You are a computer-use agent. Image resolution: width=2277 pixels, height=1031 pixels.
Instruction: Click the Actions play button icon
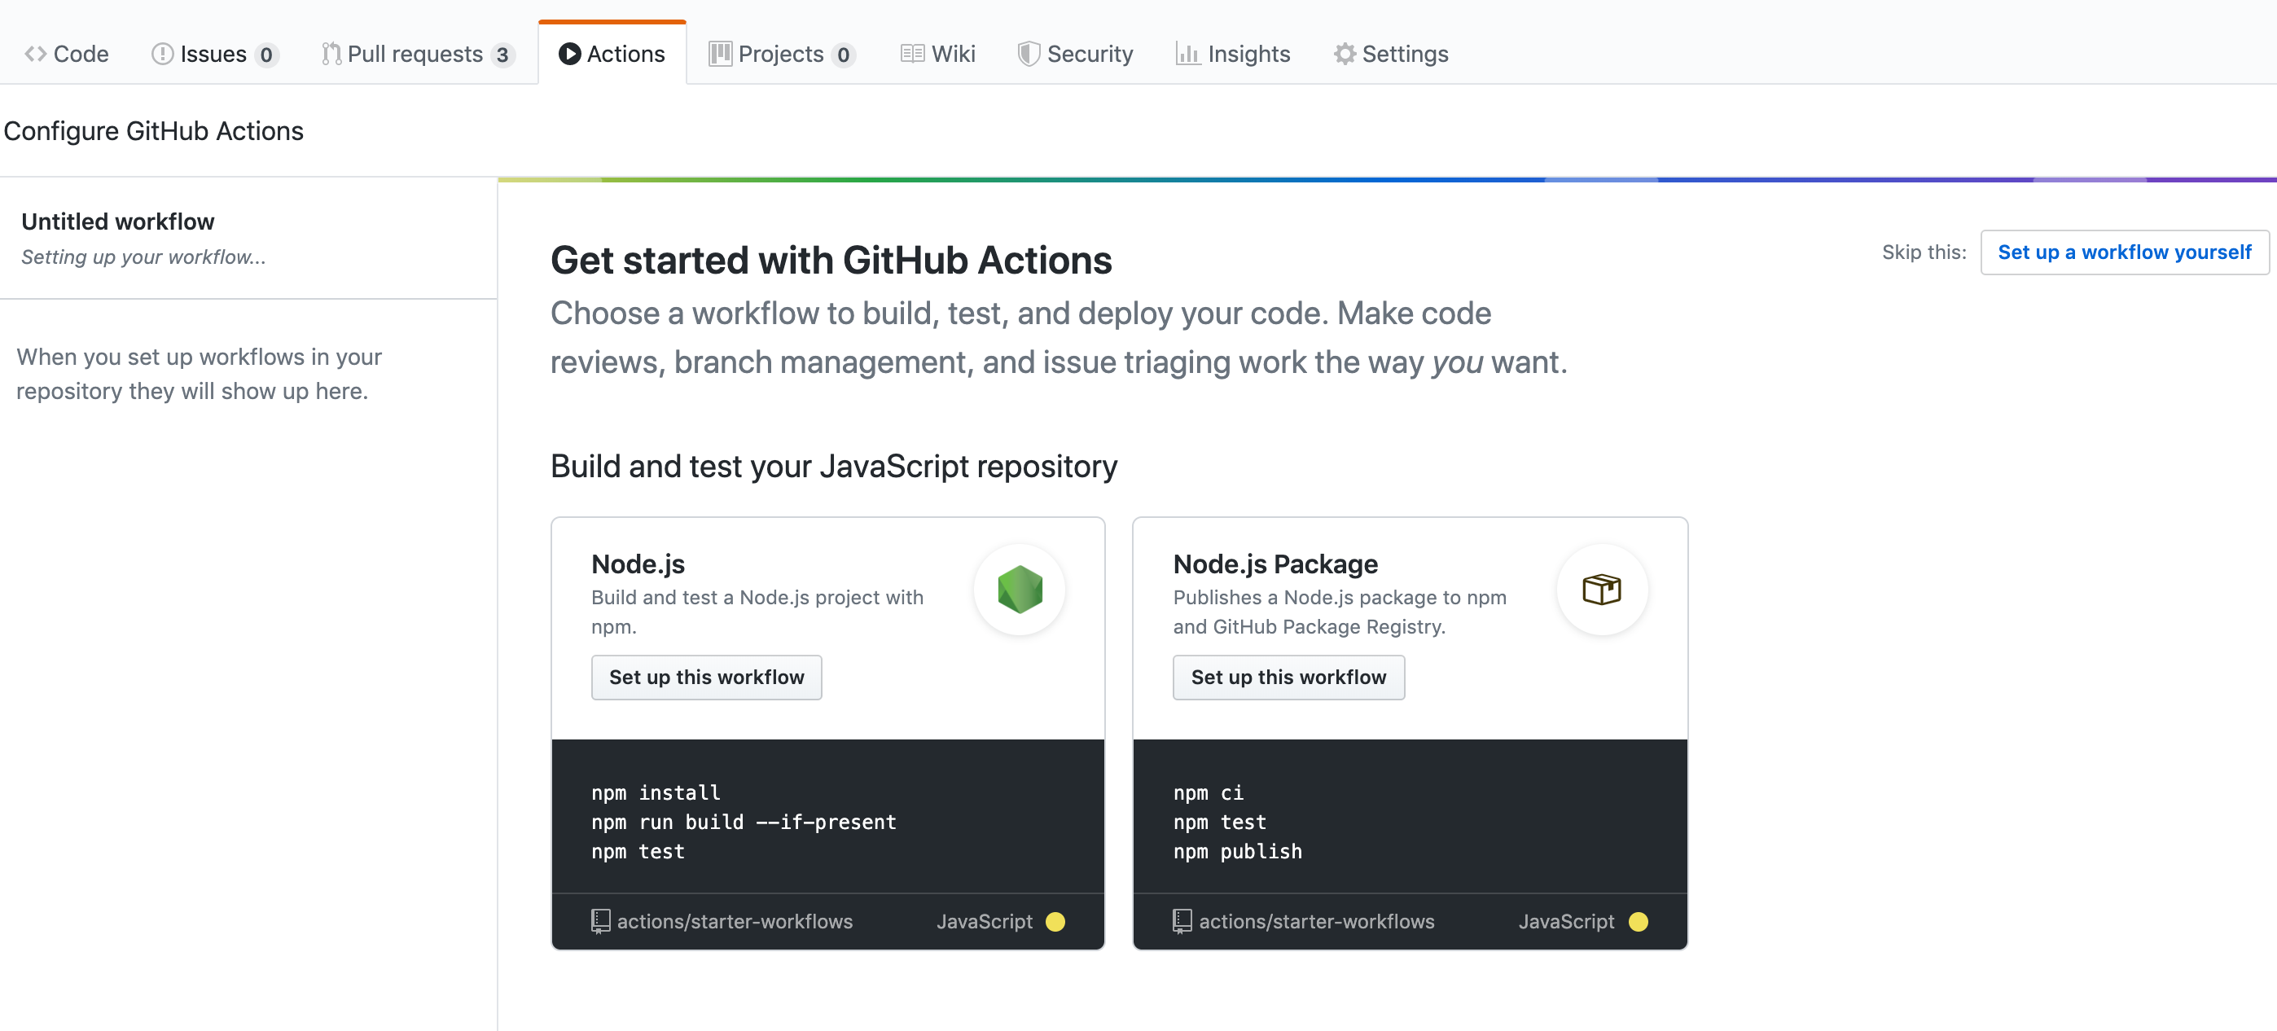point(569,53)
